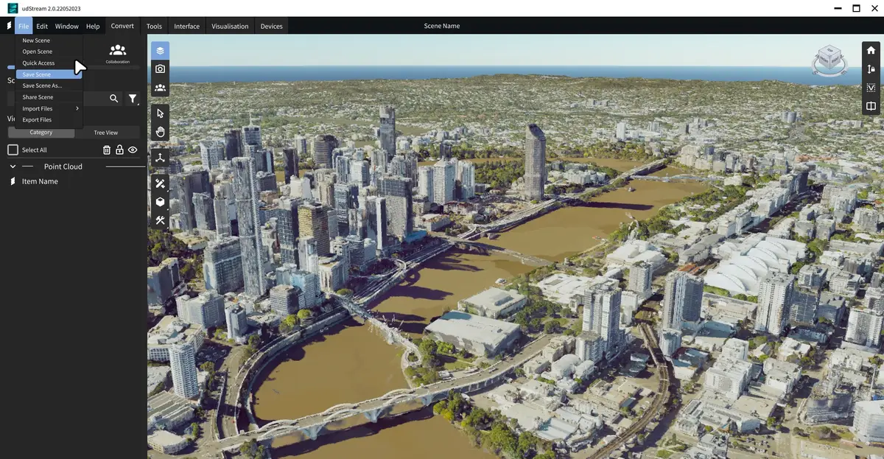Screen dimensions: 884x459
Task: Click the udStream logo in menu bar
Action: coord(8,26)
